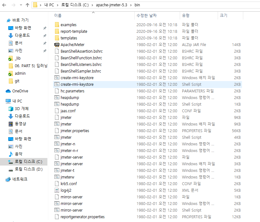
Task: Select jmeter.properties file
Action: click(x=148, y=131)
